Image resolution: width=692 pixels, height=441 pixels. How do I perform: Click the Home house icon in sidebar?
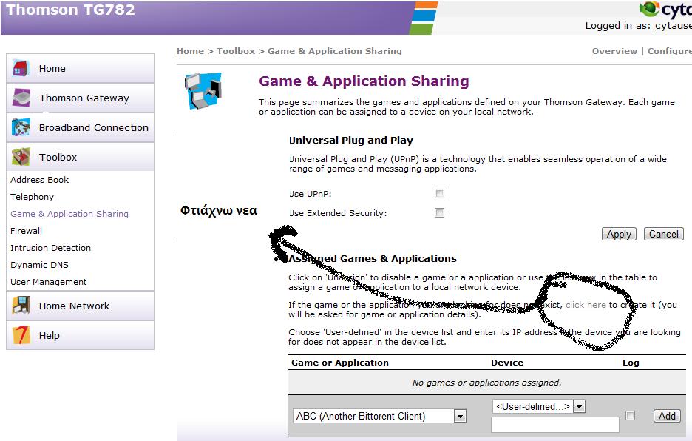click(x=21, y=68)
